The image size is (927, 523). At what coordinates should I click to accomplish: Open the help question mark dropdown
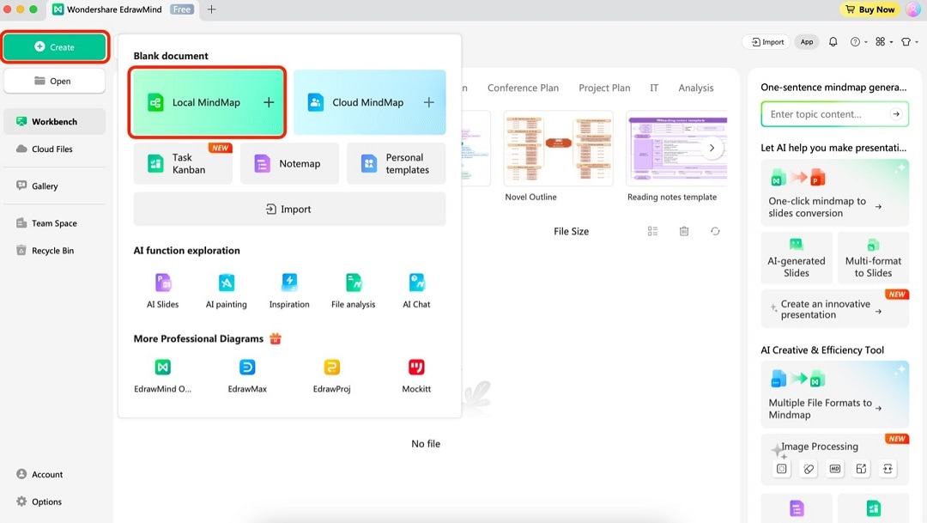coord(858,41)
